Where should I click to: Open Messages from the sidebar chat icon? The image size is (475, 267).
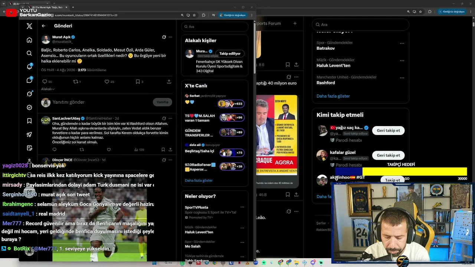coord(29,80)
